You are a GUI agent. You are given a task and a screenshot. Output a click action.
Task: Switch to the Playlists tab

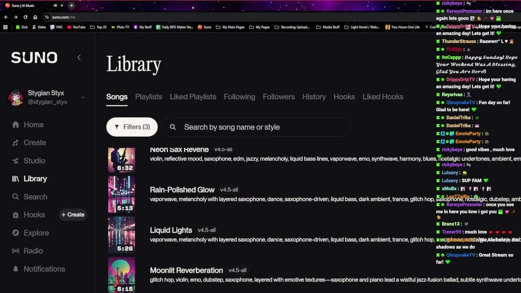coord(149,97)
